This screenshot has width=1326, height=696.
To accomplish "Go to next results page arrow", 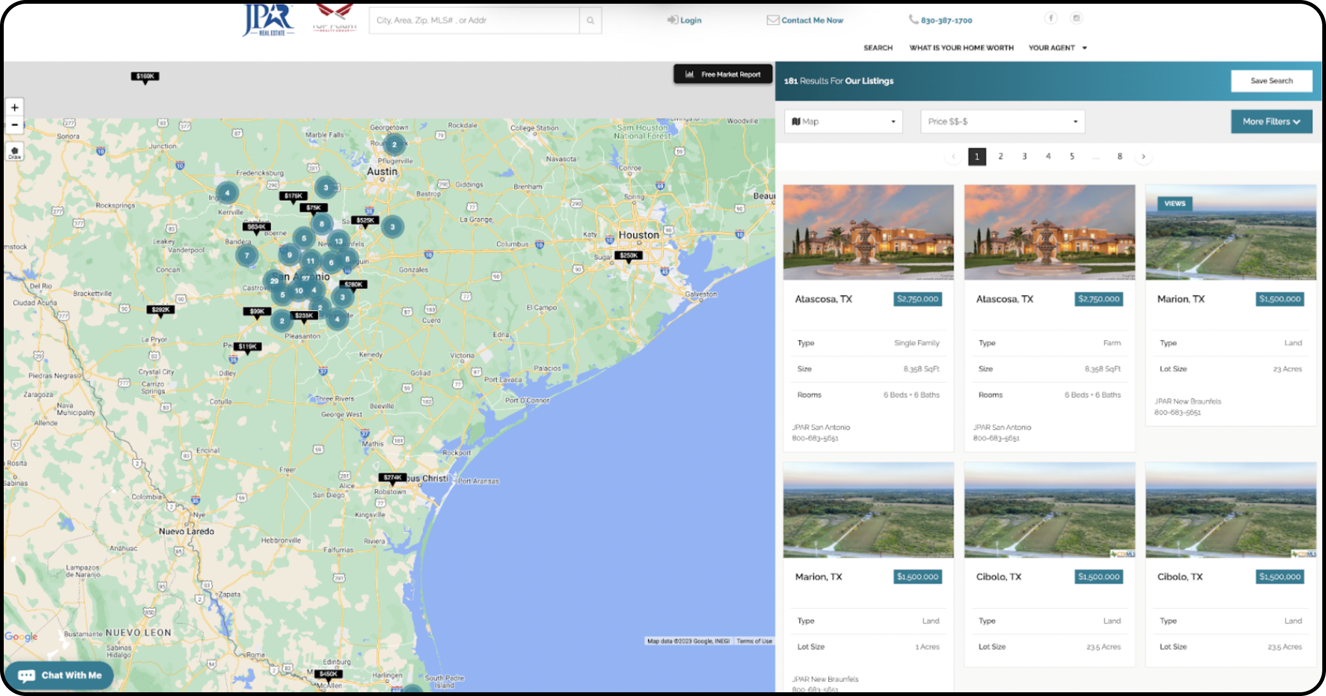I will click(1143, 156).
